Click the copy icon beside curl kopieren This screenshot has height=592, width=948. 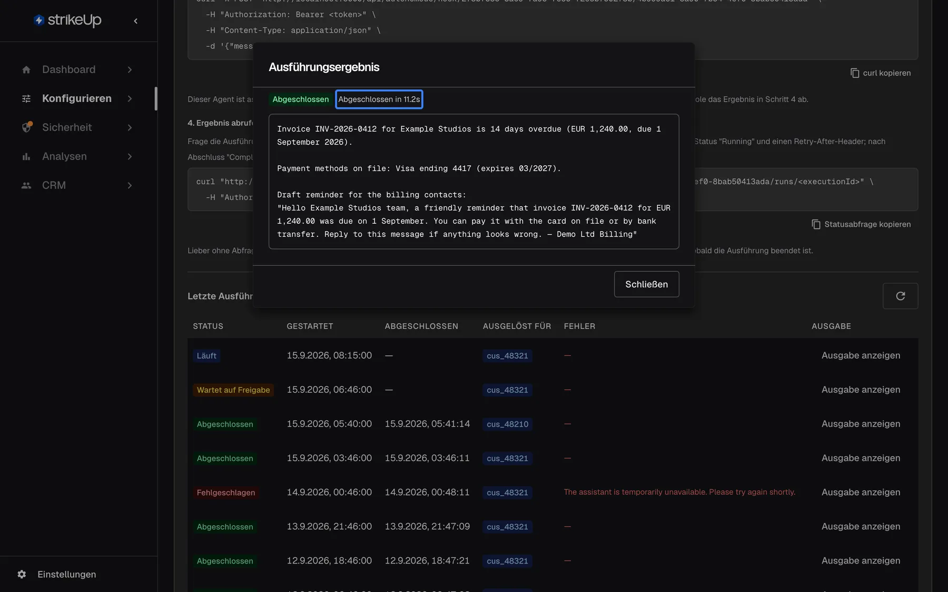[855, 73]
